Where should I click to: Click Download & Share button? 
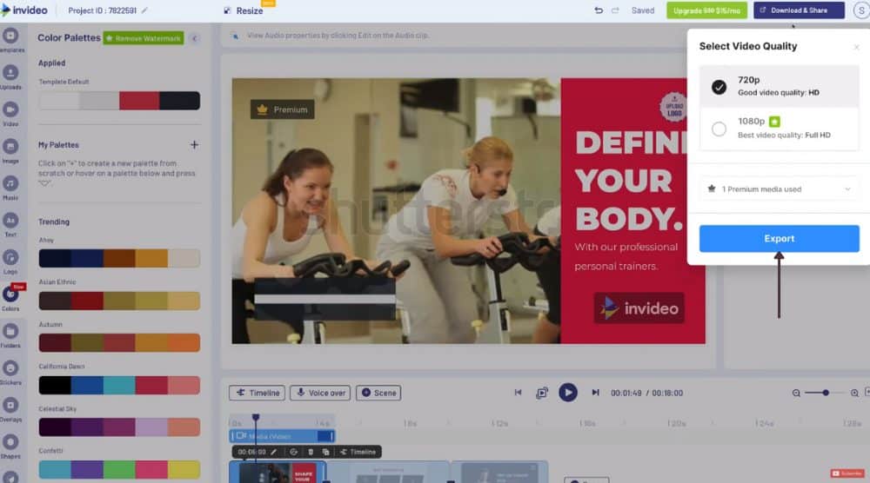(x=799, y=10)
